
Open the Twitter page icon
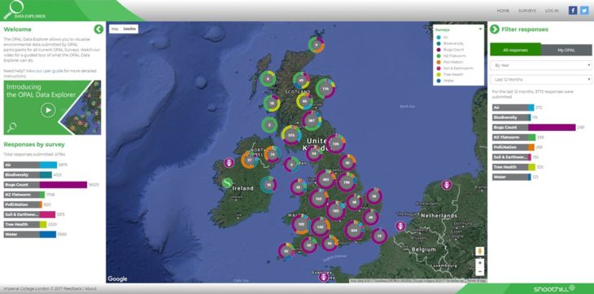(x=584, y=11)
